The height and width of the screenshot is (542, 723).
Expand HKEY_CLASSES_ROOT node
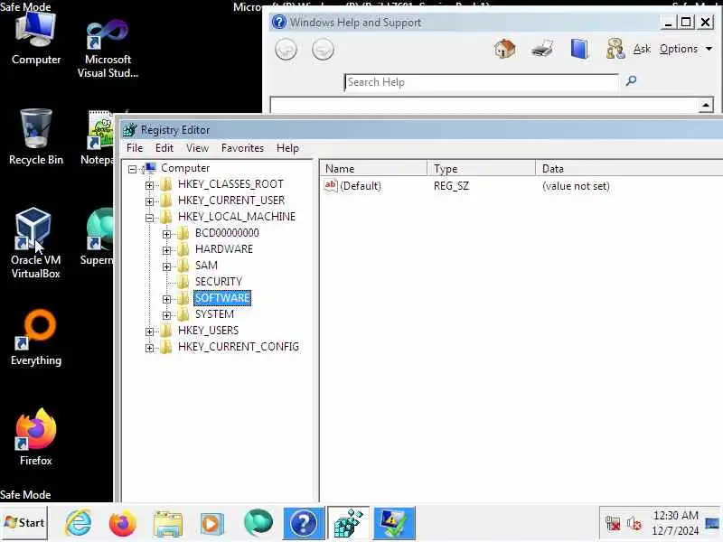pos(149,185)
